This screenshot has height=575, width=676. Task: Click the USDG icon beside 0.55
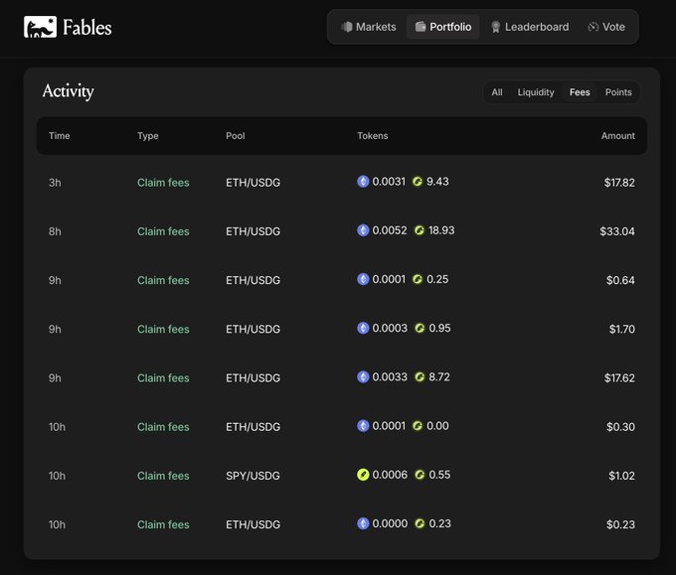[420, 475]
